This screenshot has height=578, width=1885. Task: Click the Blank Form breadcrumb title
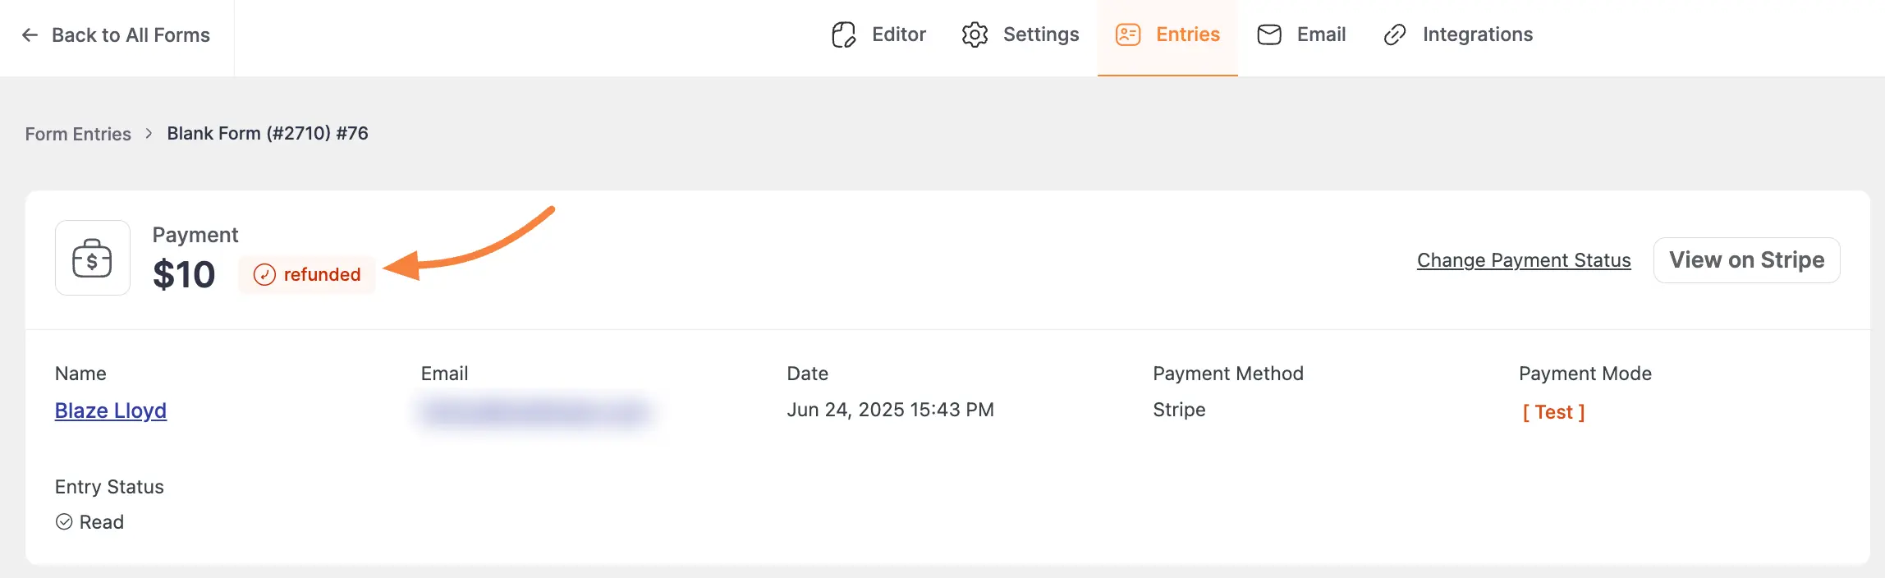point(268,132)
